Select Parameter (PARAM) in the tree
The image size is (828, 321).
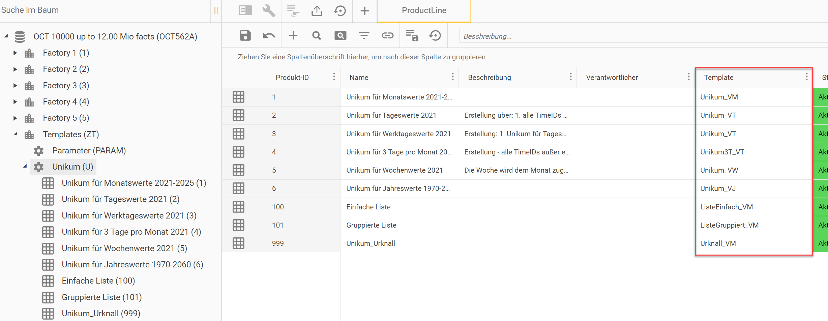89,151
